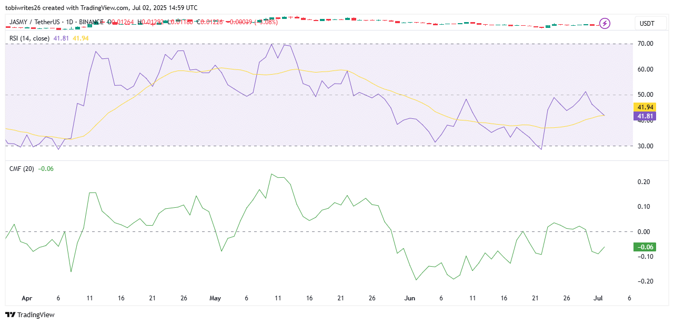Click the -3.08% change percentage
The height and width of the screenshot is (324, 674).
[267, 22]
